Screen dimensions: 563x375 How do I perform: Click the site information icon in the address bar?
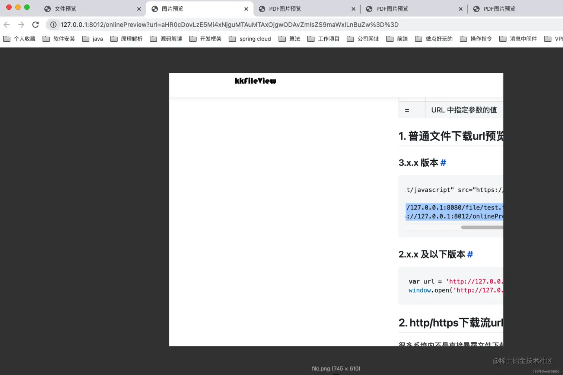[53, 25]
